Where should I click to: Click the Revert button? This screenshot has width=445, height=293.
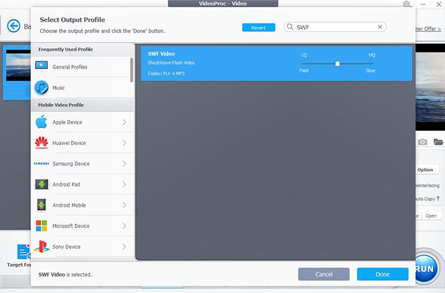coord(258,28)
